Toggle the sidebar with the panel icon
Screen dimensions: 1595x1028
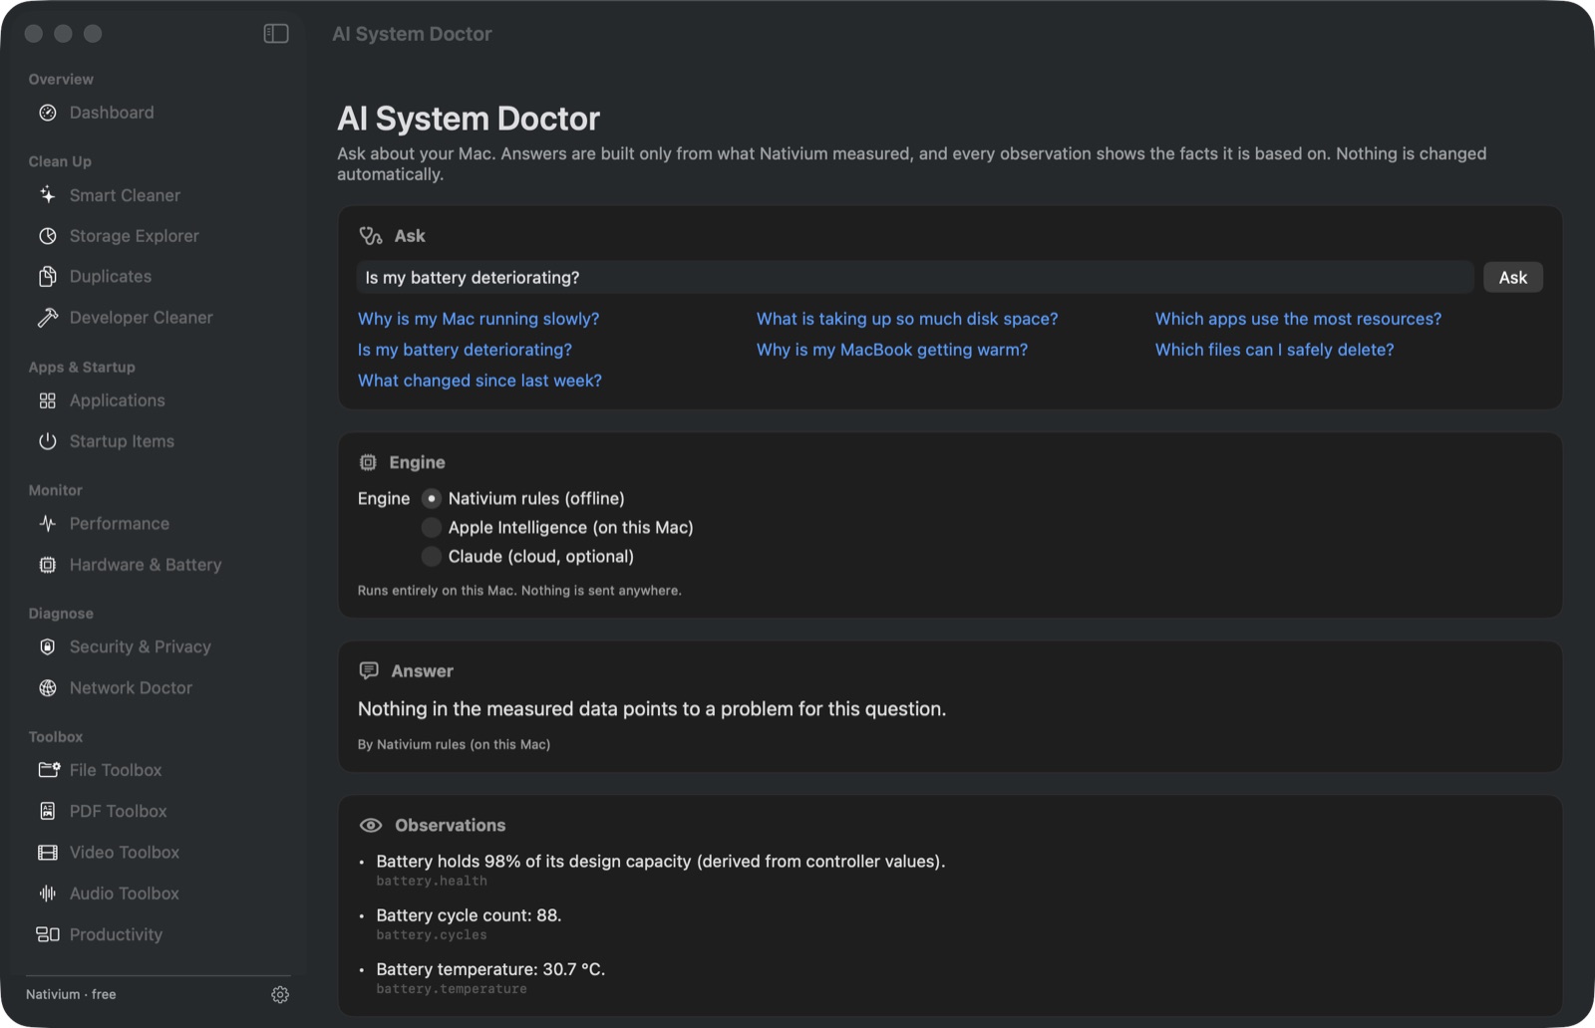click(276, 34)
